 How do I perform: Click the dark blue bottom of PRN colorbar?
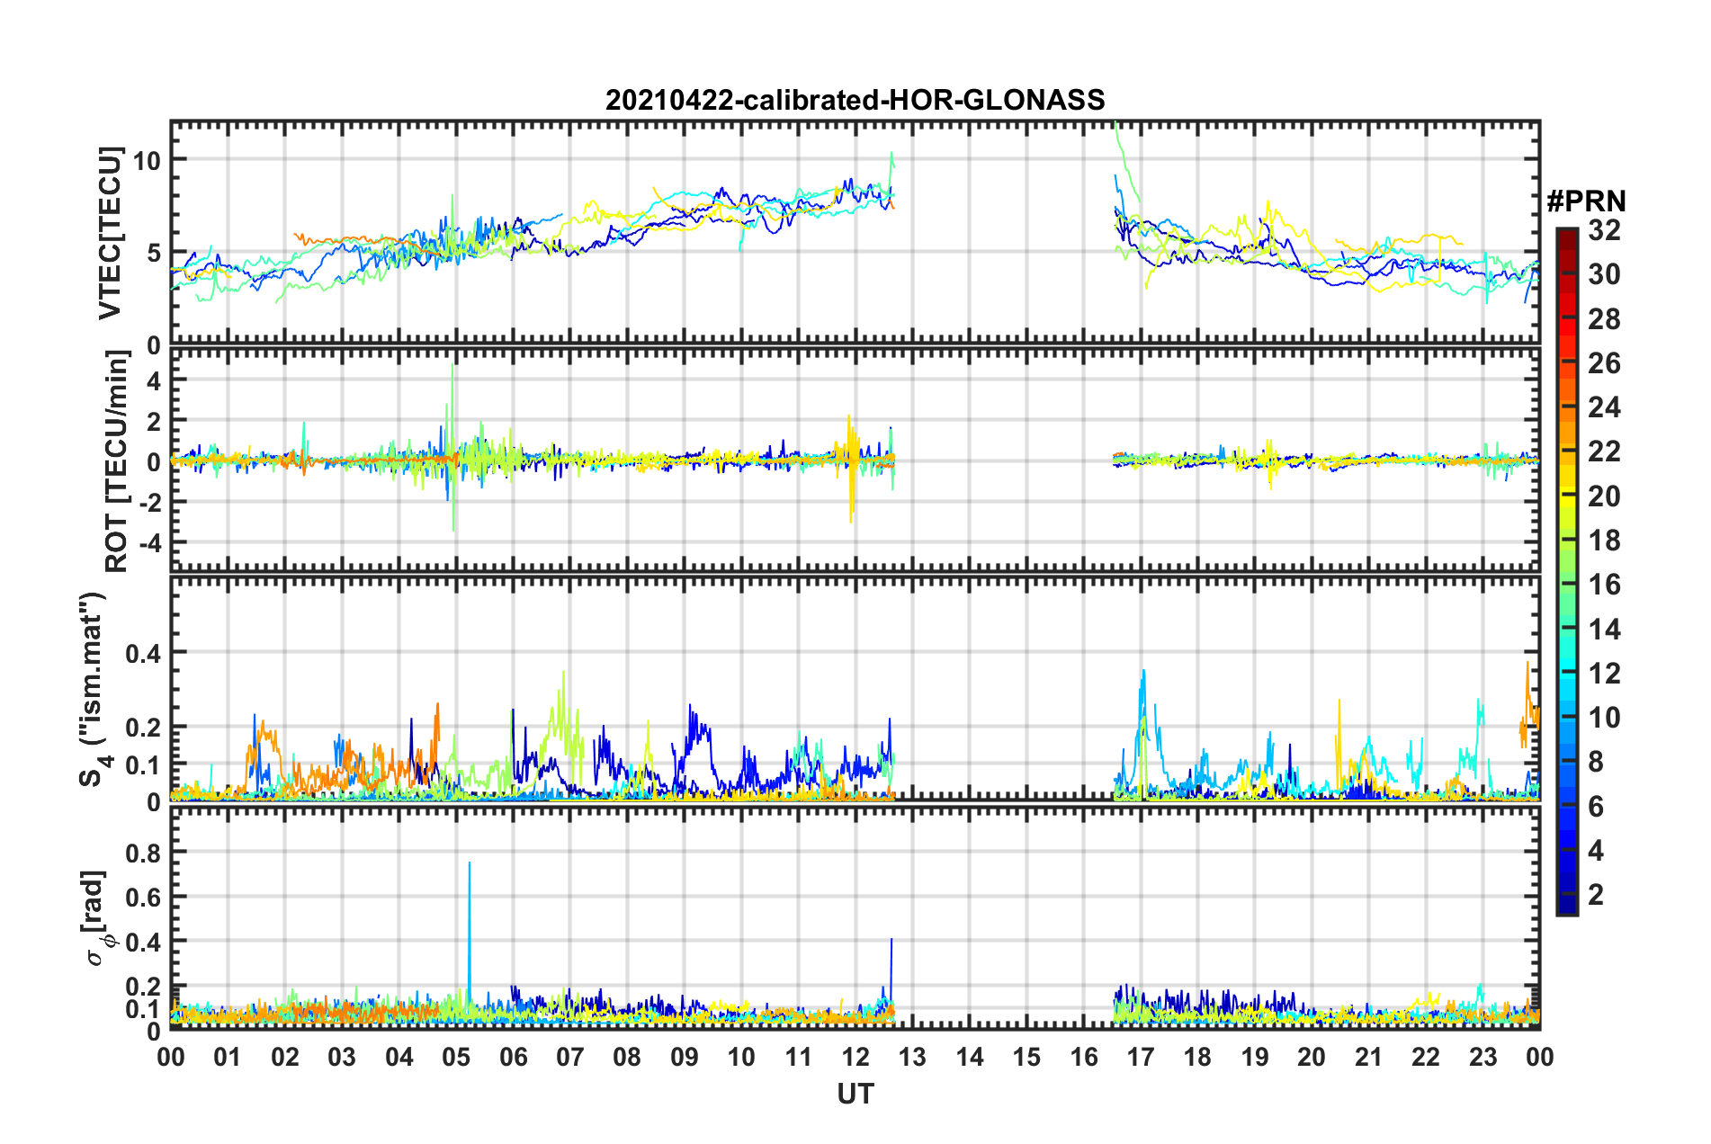tap(1566, 907)
